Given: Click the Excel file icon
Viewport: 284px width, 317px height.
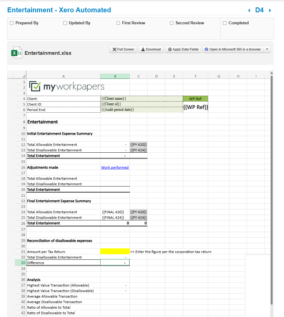Looking at the screenshot, I should (17, 53).
